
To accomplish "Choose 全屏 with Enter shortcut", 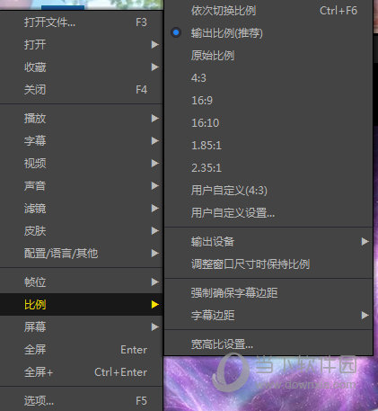I will pyautogui.click(x=81, y=350).
